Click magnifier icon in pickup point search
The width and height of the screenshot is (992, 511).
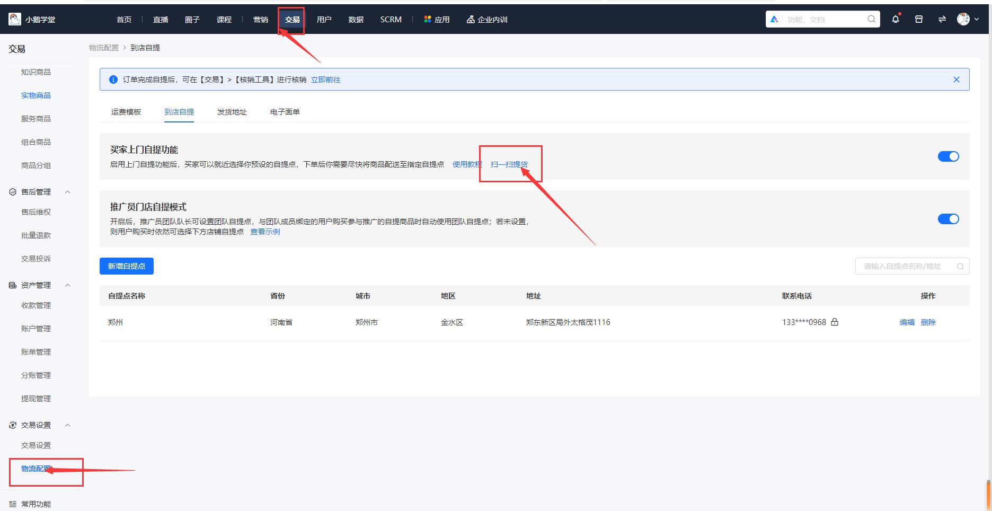(960, 266)
